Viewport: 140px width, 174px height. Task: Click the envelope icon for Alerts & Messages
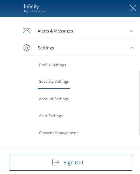(x=27, y=31)
